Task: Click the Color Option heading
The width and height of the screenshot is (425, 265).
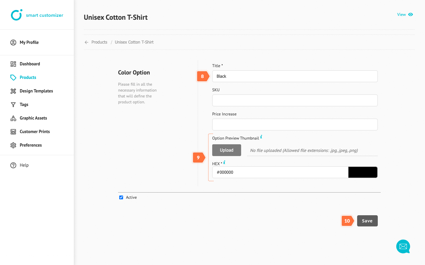Action: (134, 72)
